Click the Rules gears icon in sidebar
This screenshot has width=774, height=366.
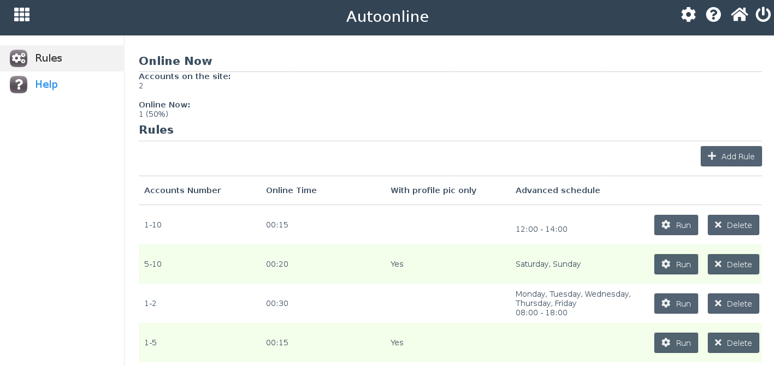tap(19, 58)
